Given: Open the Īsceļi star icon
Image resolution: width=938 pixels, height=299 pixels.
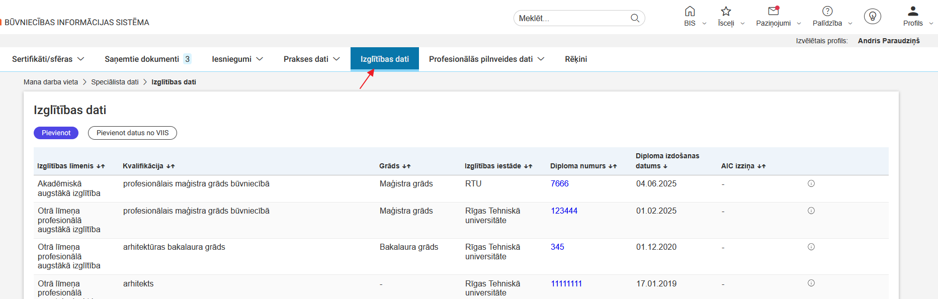Looking at the screenshot, I should [x=726, y=11].
